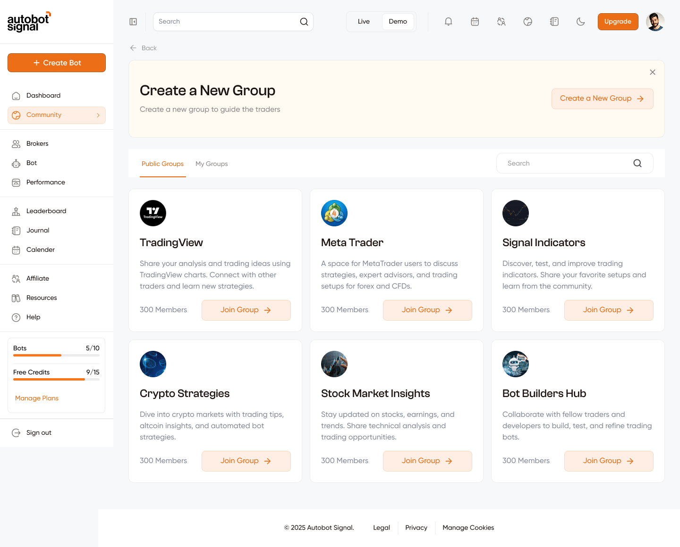Screen dimensions: 680x547
Task: Switch to Live mode
Action: tap(364, 22)
